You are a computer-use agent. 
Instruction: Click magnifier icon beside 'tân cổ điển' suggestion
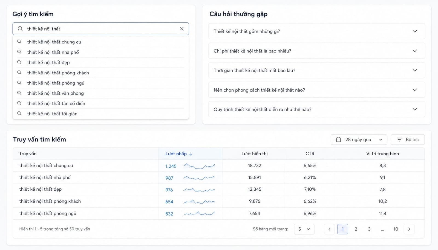coord(19,103)
